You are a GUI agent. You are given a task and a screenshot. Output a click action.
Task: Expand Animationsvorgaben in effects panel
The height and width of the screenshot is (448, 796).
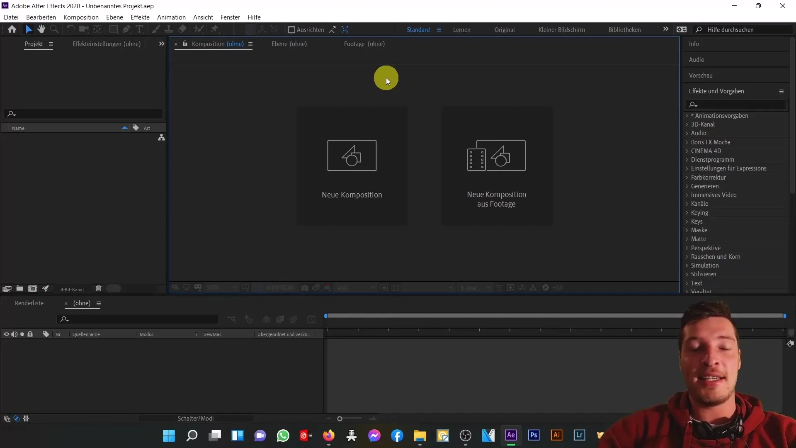688,115
